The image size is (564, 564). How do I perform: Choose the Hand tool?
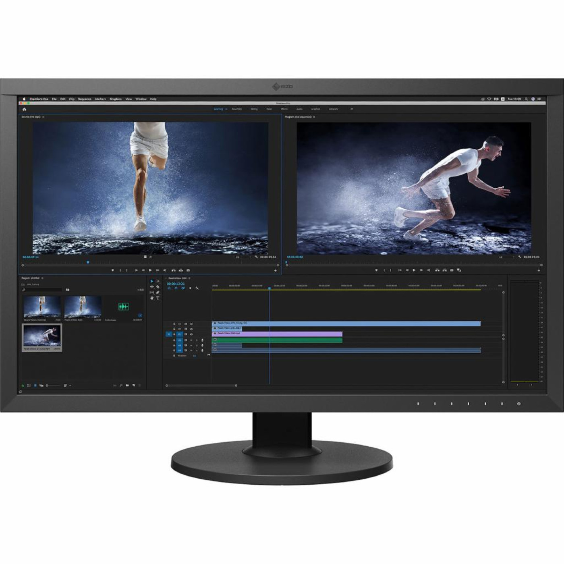tap(152, 298)
